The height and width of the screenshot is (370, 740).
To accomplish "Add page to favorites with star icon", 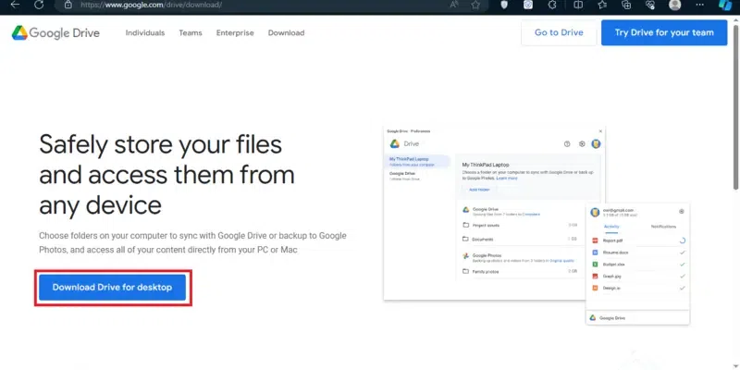I will 475,5.
